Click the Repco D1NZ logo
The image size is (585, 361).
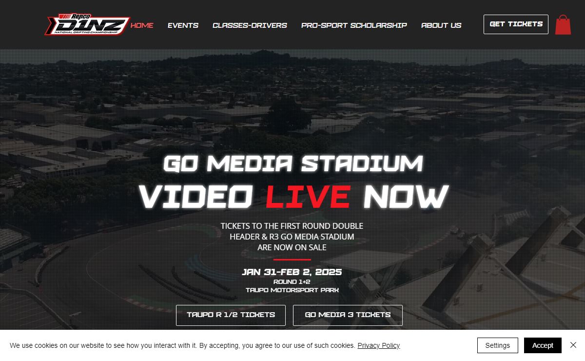88,24
